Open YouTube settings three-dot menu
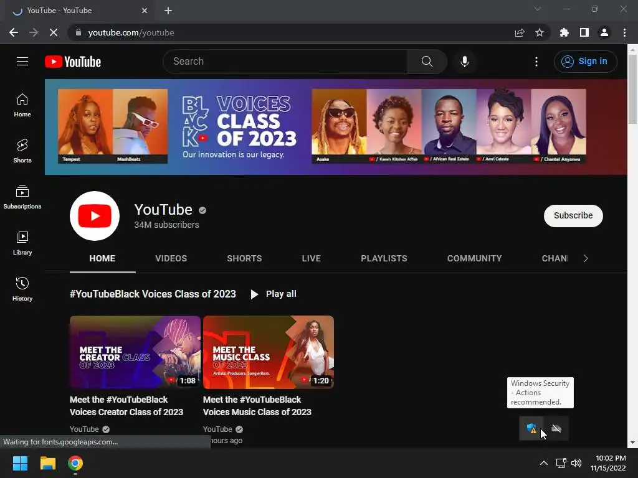Screen dimensions: 638x478 coord(536,62)
